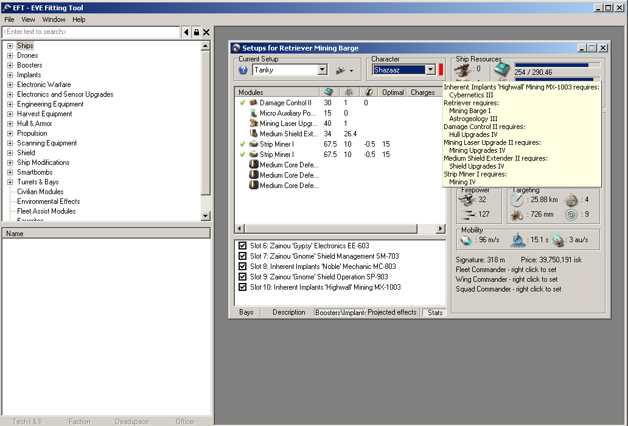Viewport: 628px width, 426px height.
Task: Uncheck Slot 6 Zainou 'Gypsy' Electronics implant
Action: click(x=242, y=246)
